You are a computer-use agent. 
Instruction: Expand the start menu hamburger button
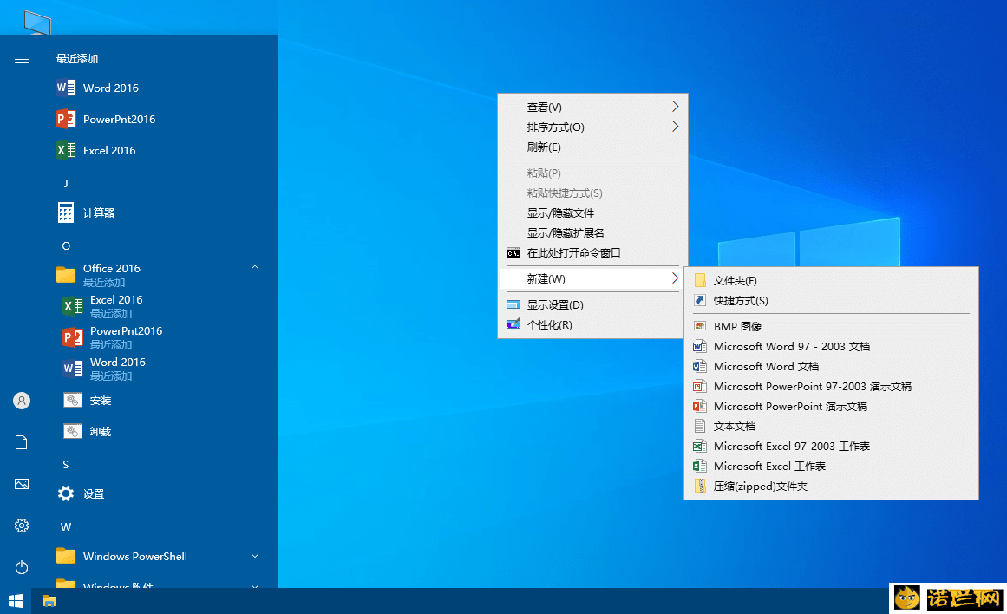21,59
